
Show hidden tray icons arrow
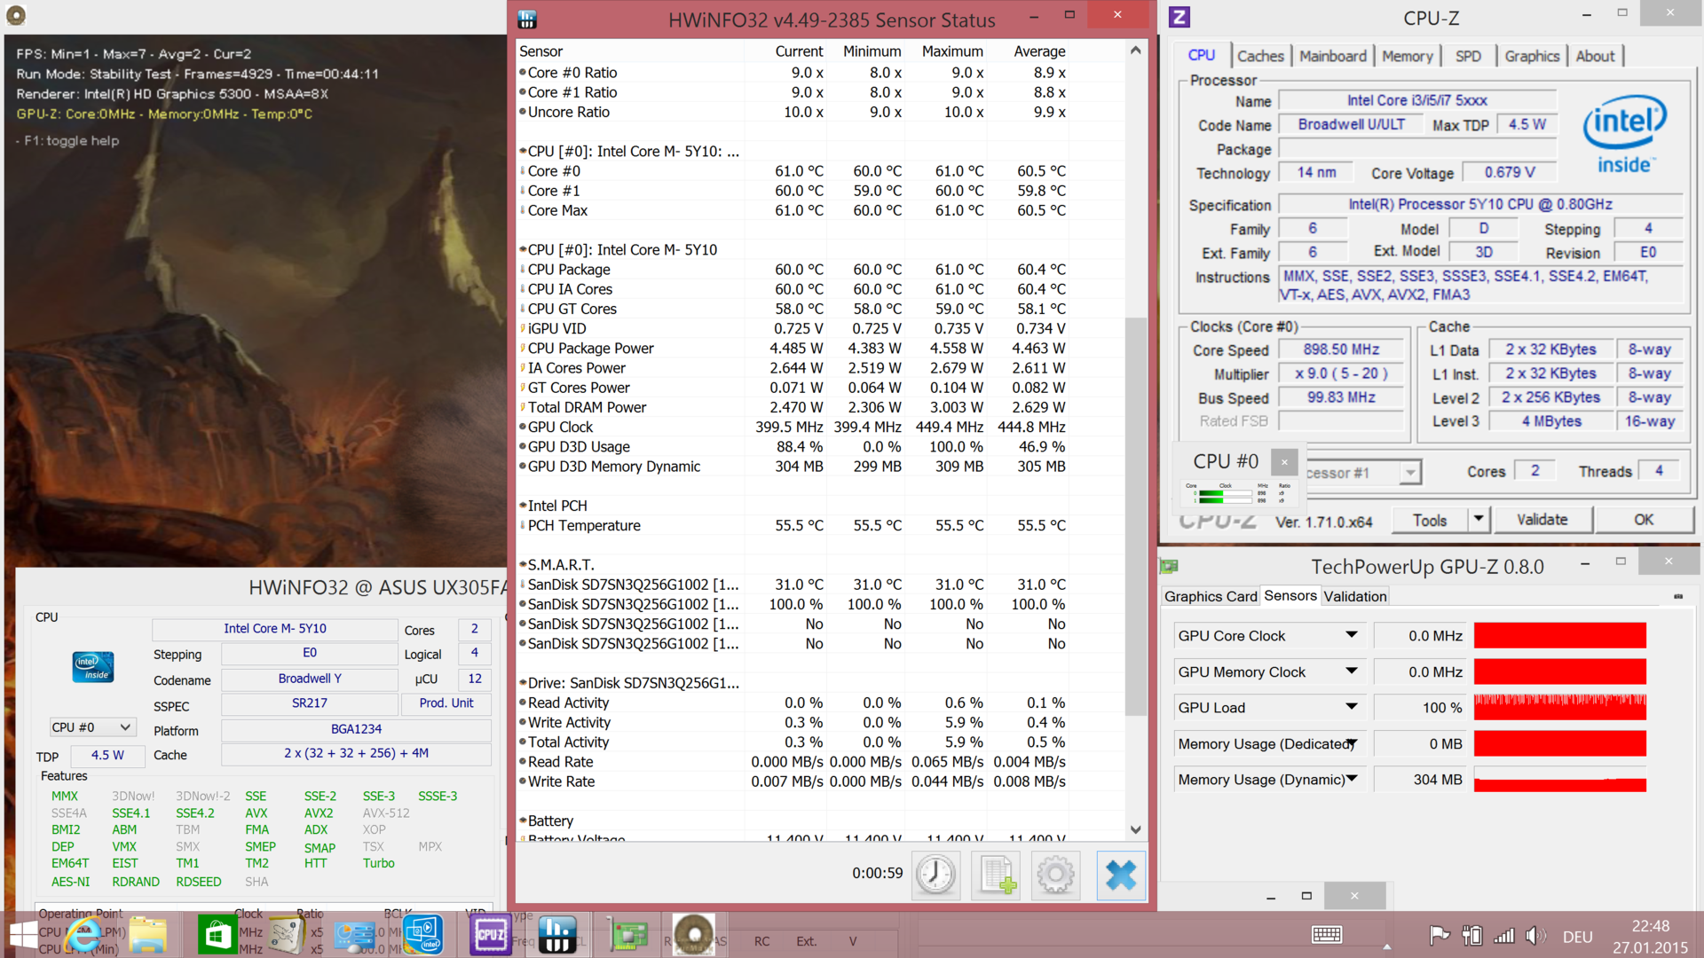click(1387, 946)
